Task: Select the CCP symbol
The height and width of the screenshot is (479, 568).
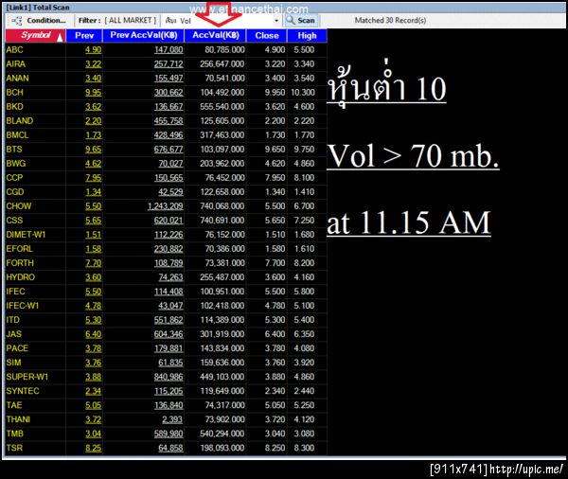Action: [14, 178]
